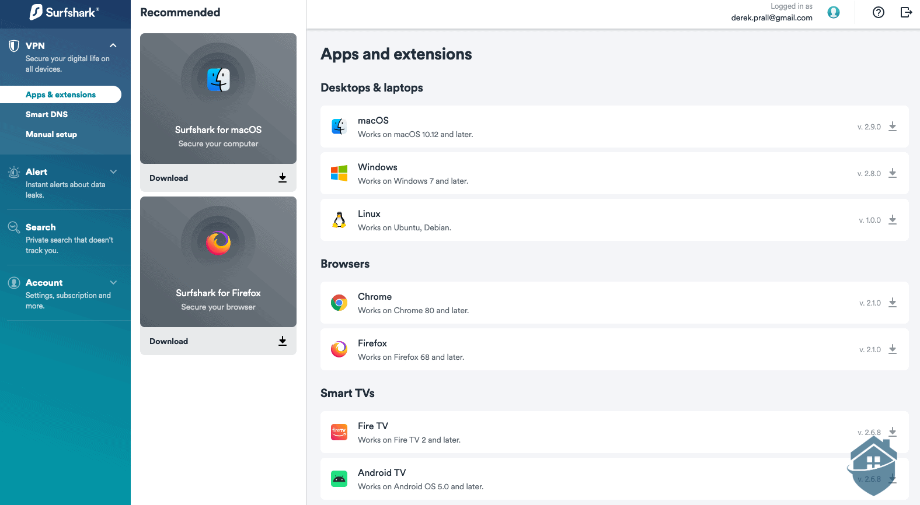Select Apps & extensions menu item
The image size is (920, 505).
pyautogui.click(x=61, y=94)
